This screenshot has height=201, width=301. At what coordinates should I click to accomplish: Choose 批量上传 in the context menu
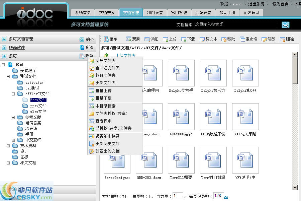(103, 91)
